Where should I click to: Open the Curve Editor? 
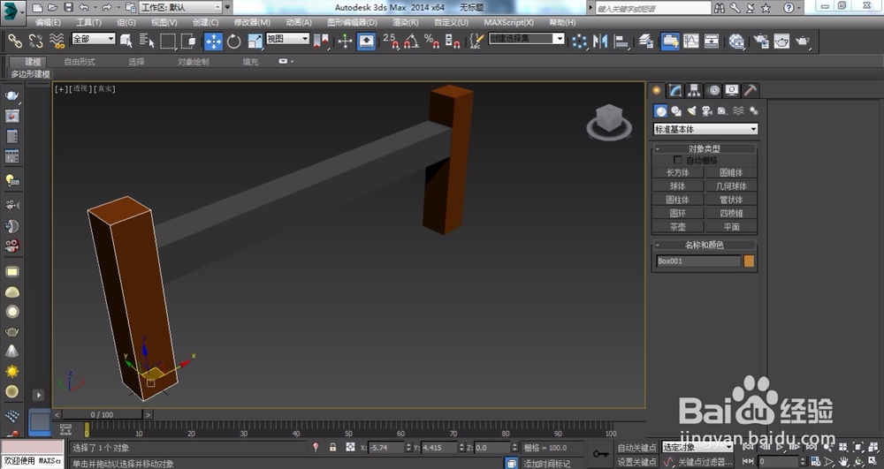[x=690, y=41]
